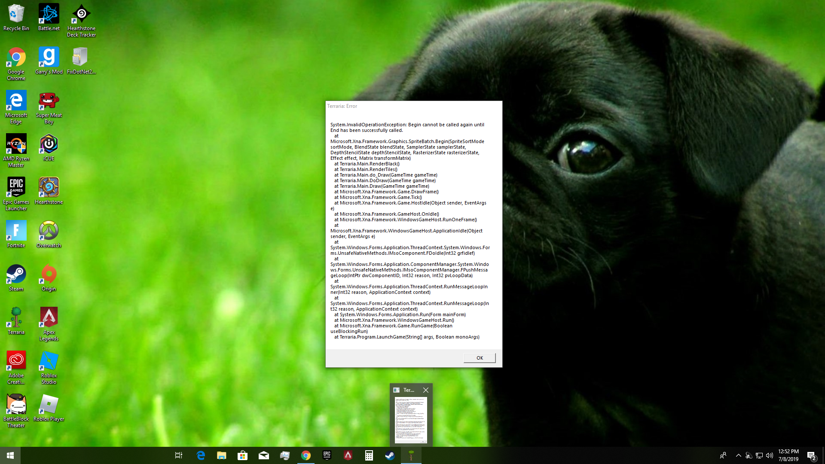The width and height of the screenshot is (825, 464).
Task: Select the Steam desktop shortcut
Action: [x=16, y=278]
